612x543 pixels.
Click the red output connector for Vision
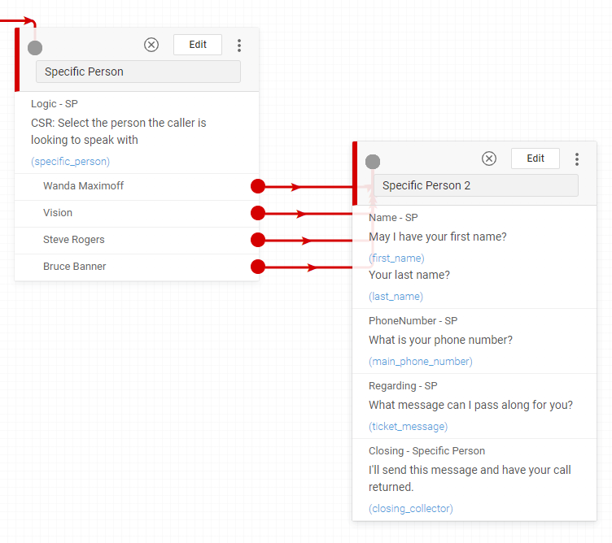pyautogui.click(x=258, y=213)
